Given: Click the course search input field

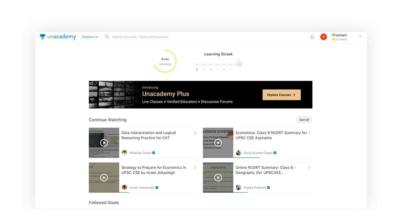Looking at the screenshot, I should pos(140,37).
